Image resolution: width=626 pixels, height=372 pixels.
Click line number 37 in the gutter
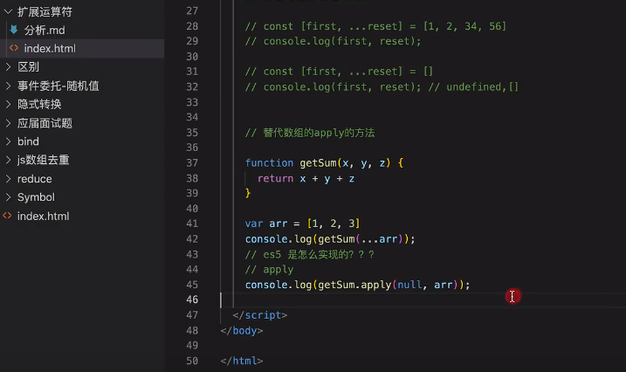pos(192,163)
